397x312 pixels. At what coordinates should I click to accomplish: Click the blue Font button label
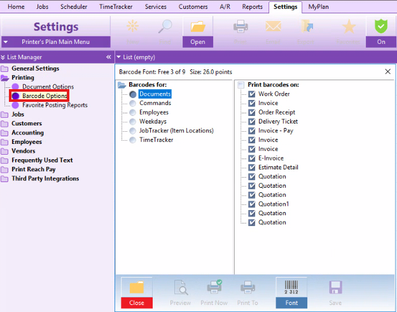(291, 303)
